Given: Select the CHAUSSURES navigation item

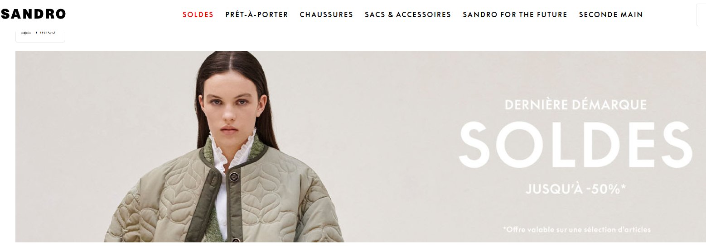Looking at the screenshot, I should coord(326,14).
